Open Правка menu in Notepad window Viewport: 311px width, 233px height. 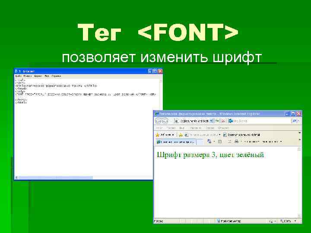click(28, 76)
